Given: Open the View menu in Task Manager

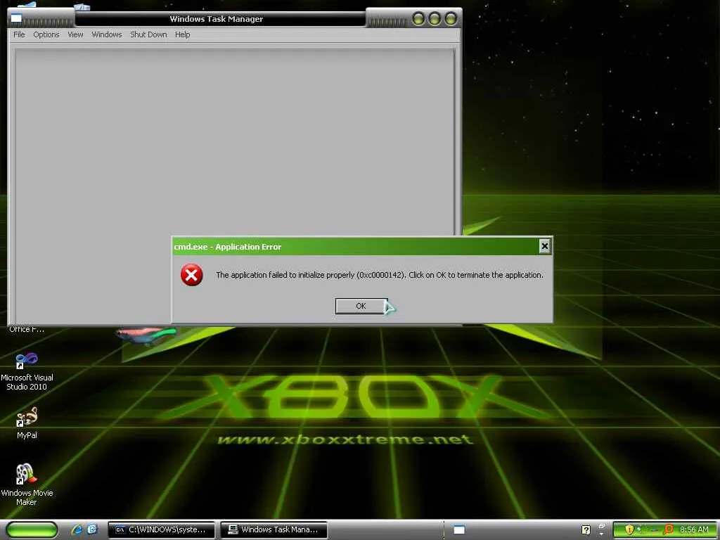Looking at the screenshot, I should pos(75,34).
